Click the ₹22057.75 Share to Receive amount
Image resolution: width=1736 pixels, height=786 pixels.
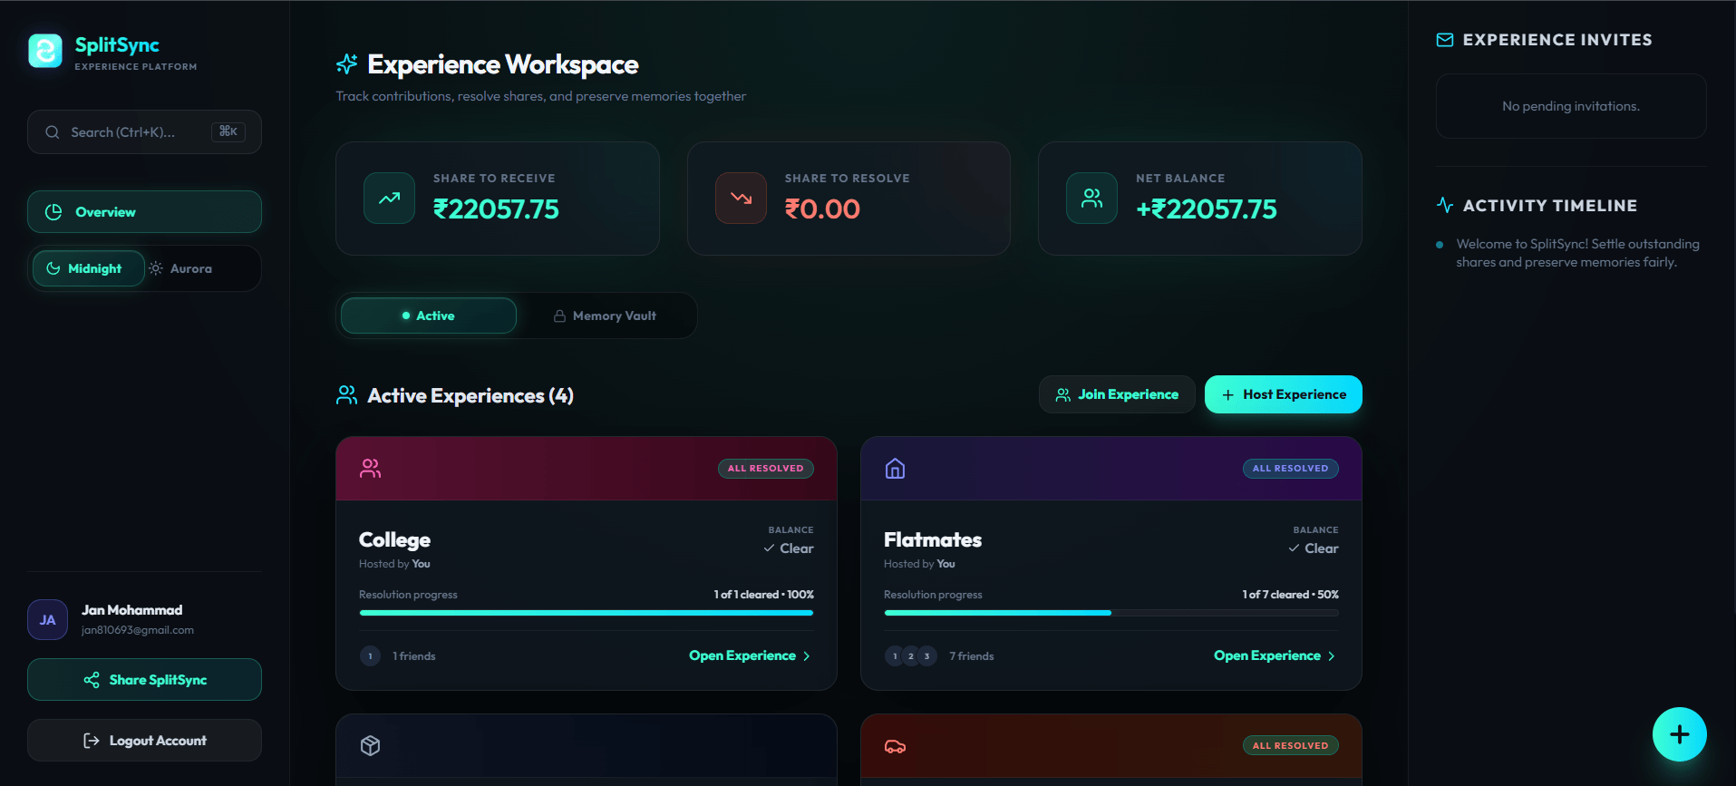[496, 209]
